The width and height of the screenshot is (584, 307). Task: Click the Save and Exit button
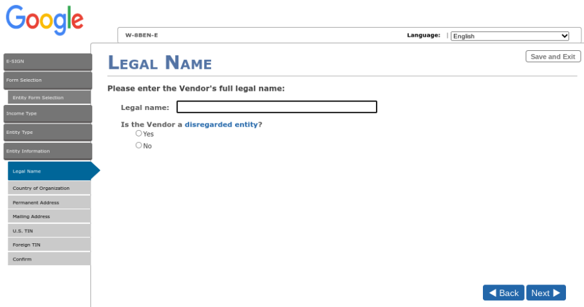(552, 57)
